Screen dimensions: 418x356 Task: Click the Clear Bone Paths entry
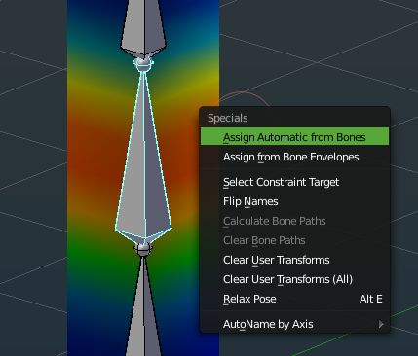(294, 240)
